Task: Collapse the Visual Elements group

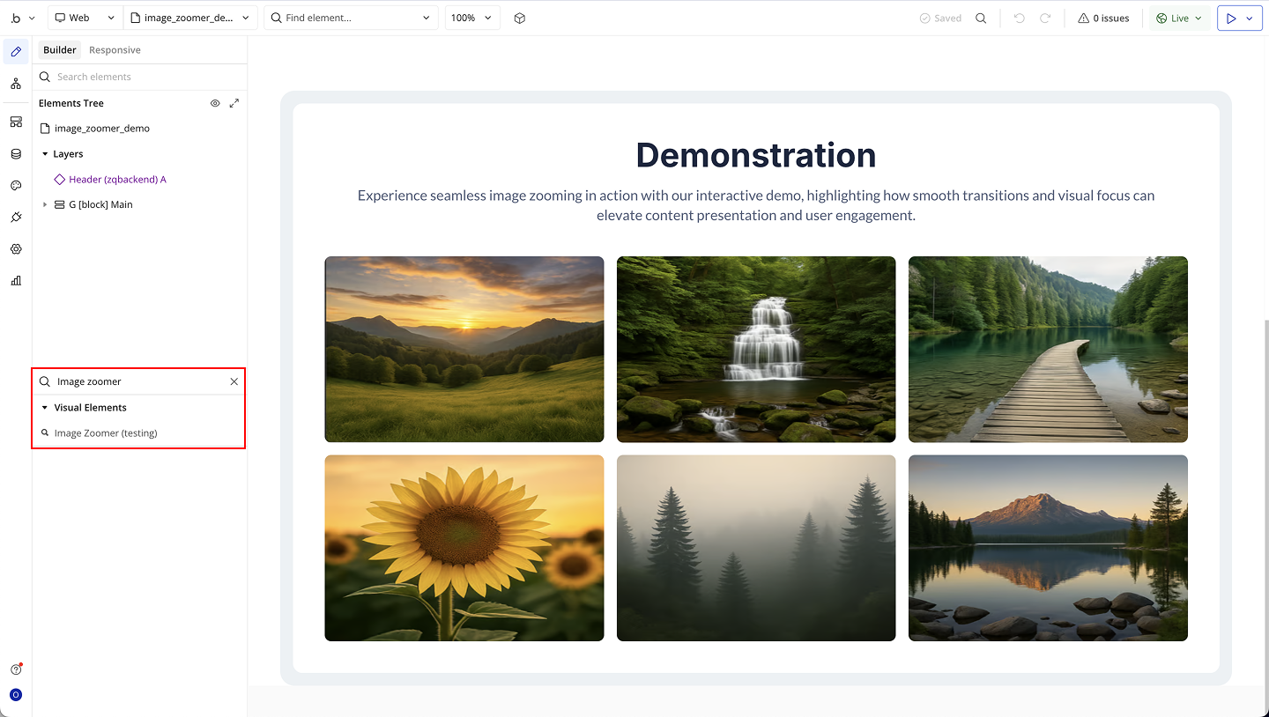Action: [x=46, y=408]
